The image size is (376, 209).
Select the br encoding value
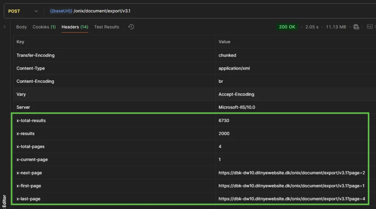(x=221, y=81)
